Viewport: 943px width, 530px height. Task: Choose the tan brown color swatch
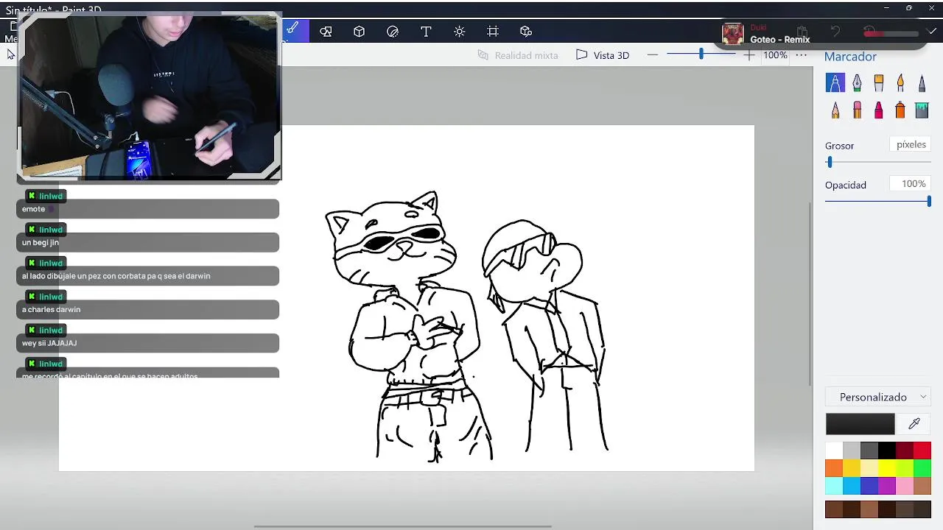coord(922,486)
